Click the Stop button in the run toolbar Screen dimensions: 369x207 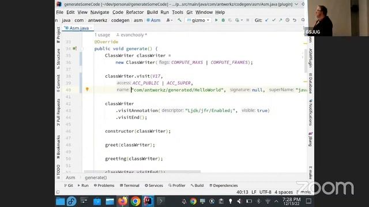point(247,20)
